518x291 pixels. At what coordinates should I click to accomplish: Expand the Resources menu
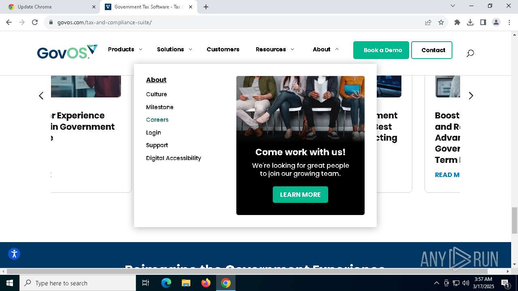[275, 49]
